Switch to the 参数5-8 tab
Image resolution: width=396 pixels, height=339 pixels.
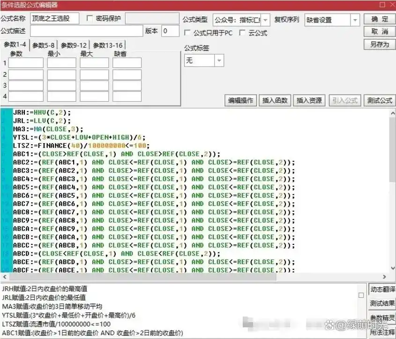(x=43, y=45)
